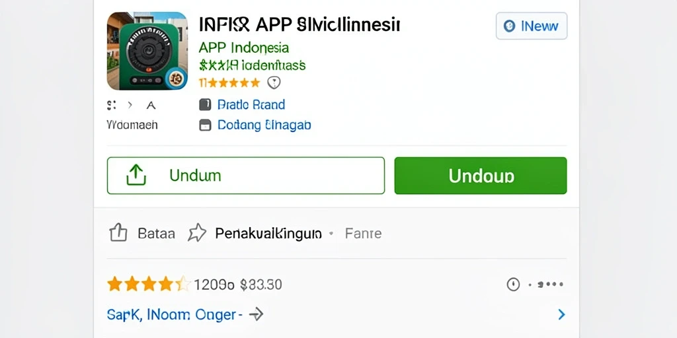Click the calendar icon beside Codang Binagab
This screenshot has height=338, width=677.
click(205, 125)
